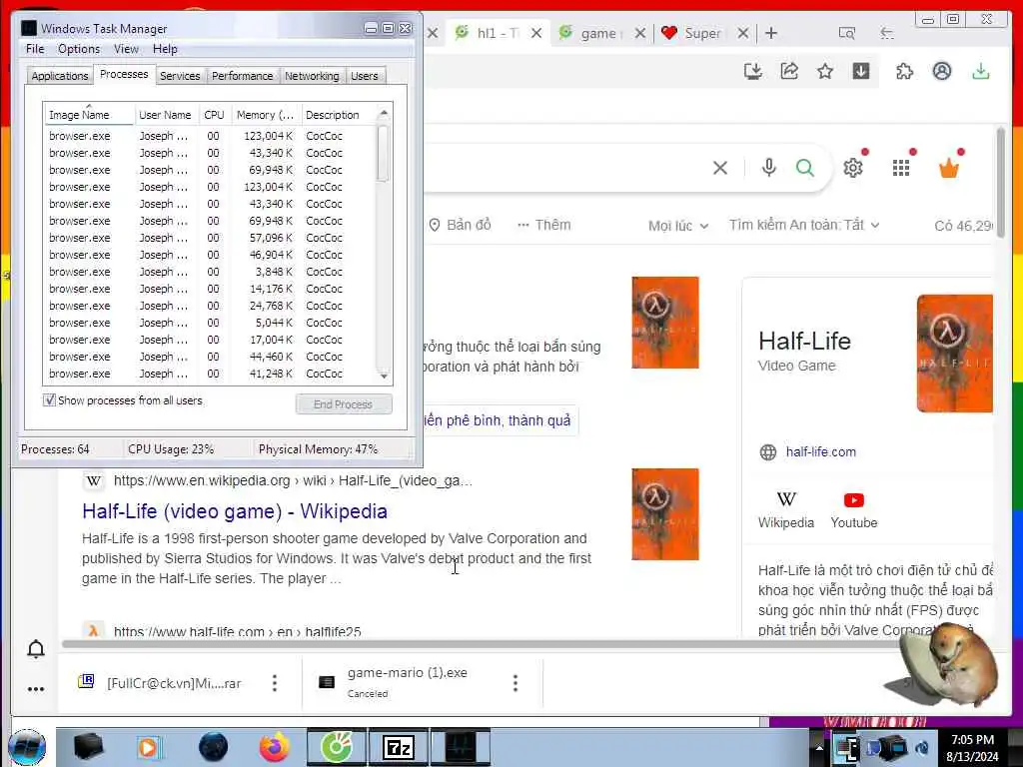
Task: Close the game browser tab
Action: [x=640, y=33]
